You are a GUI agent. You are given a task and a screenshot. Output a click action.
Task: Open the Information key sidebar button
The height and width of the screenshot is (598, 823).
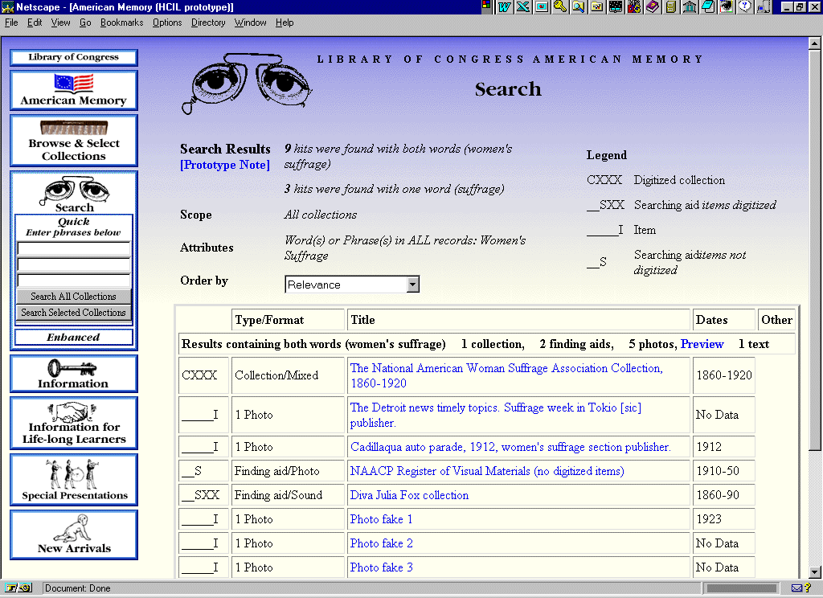pyautogui.click(x=74, y=374)
